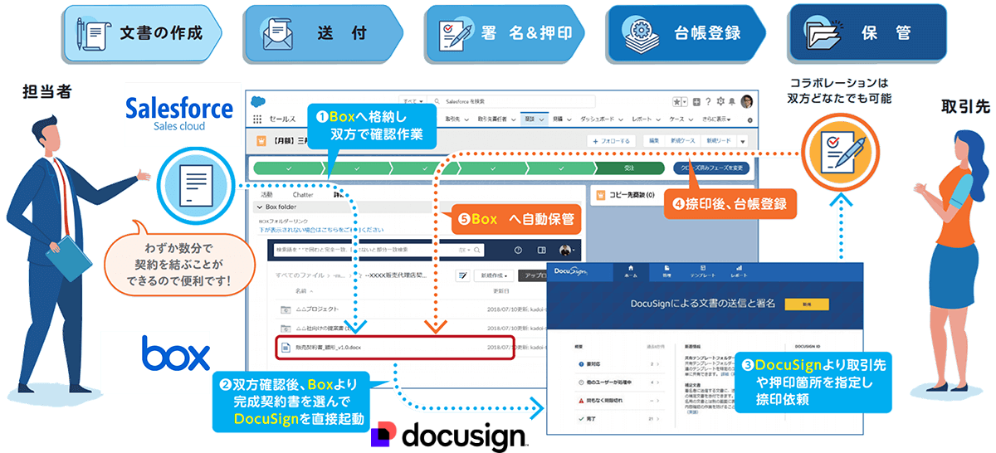
Task: Open the Salesforce app launcher grid icon
Action: click(x=257, y=119)
